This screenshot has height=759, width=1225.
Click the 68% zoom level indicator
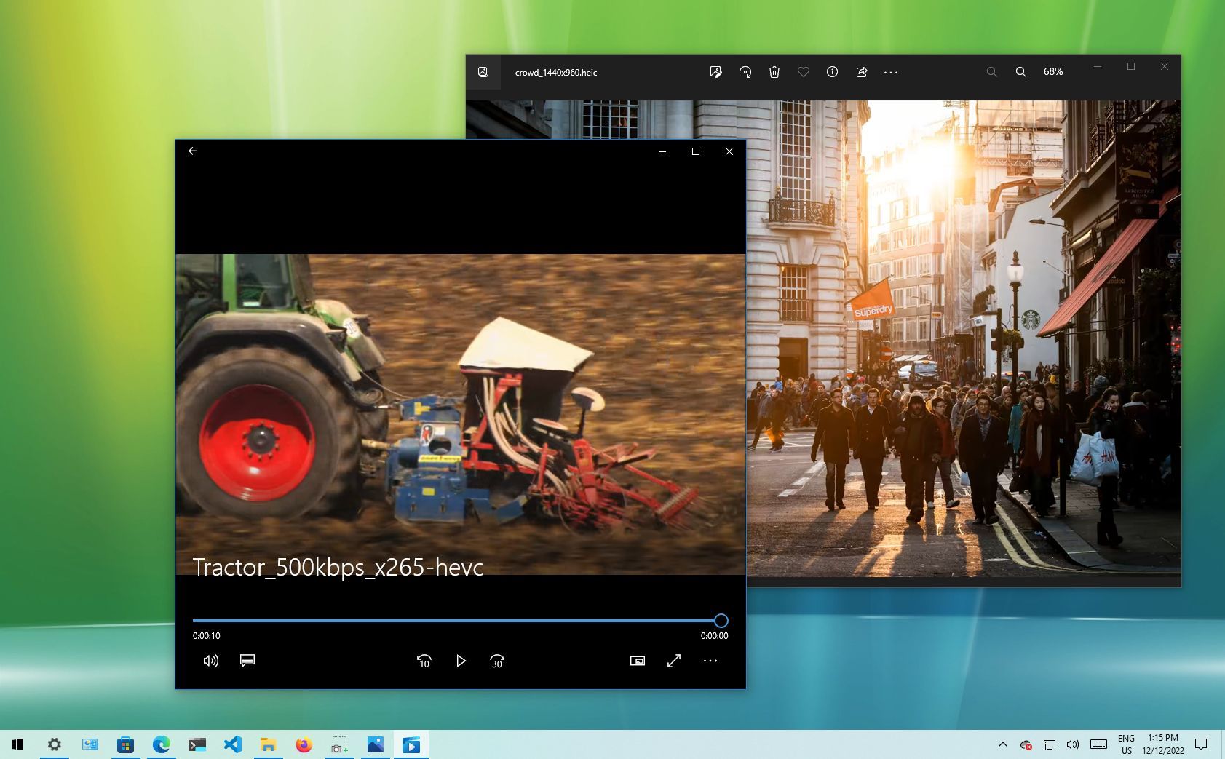pos(1052,72)
